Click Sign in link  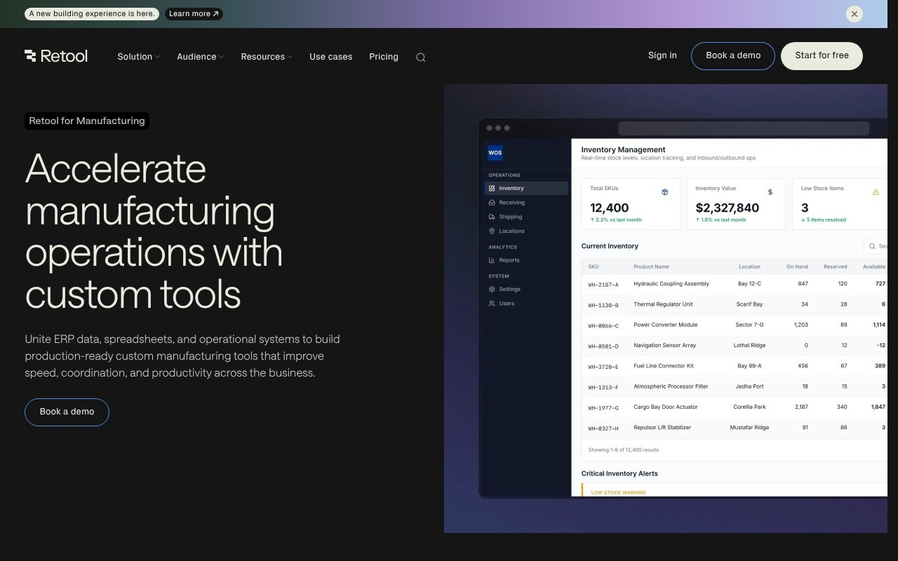click(662, 55)
